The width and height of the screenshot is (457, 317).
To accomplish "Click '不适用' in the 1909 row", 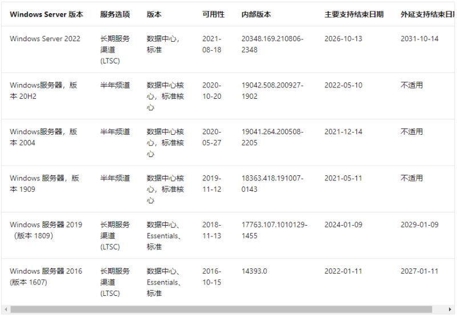I will point(411,178).
